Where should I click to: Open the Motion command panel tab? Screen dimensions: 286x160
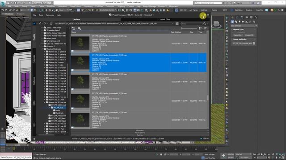247,17
